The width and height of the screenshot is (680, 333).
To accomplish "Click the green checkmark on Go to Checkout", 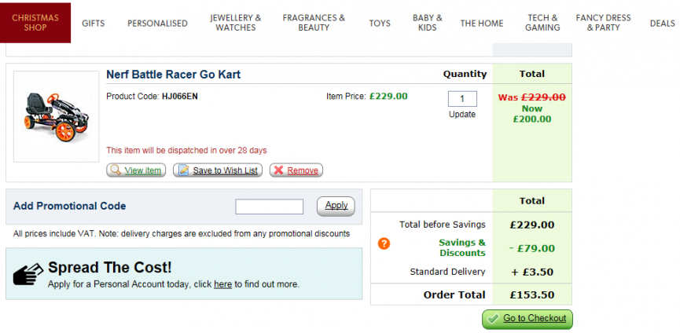I will coord(493,319).
